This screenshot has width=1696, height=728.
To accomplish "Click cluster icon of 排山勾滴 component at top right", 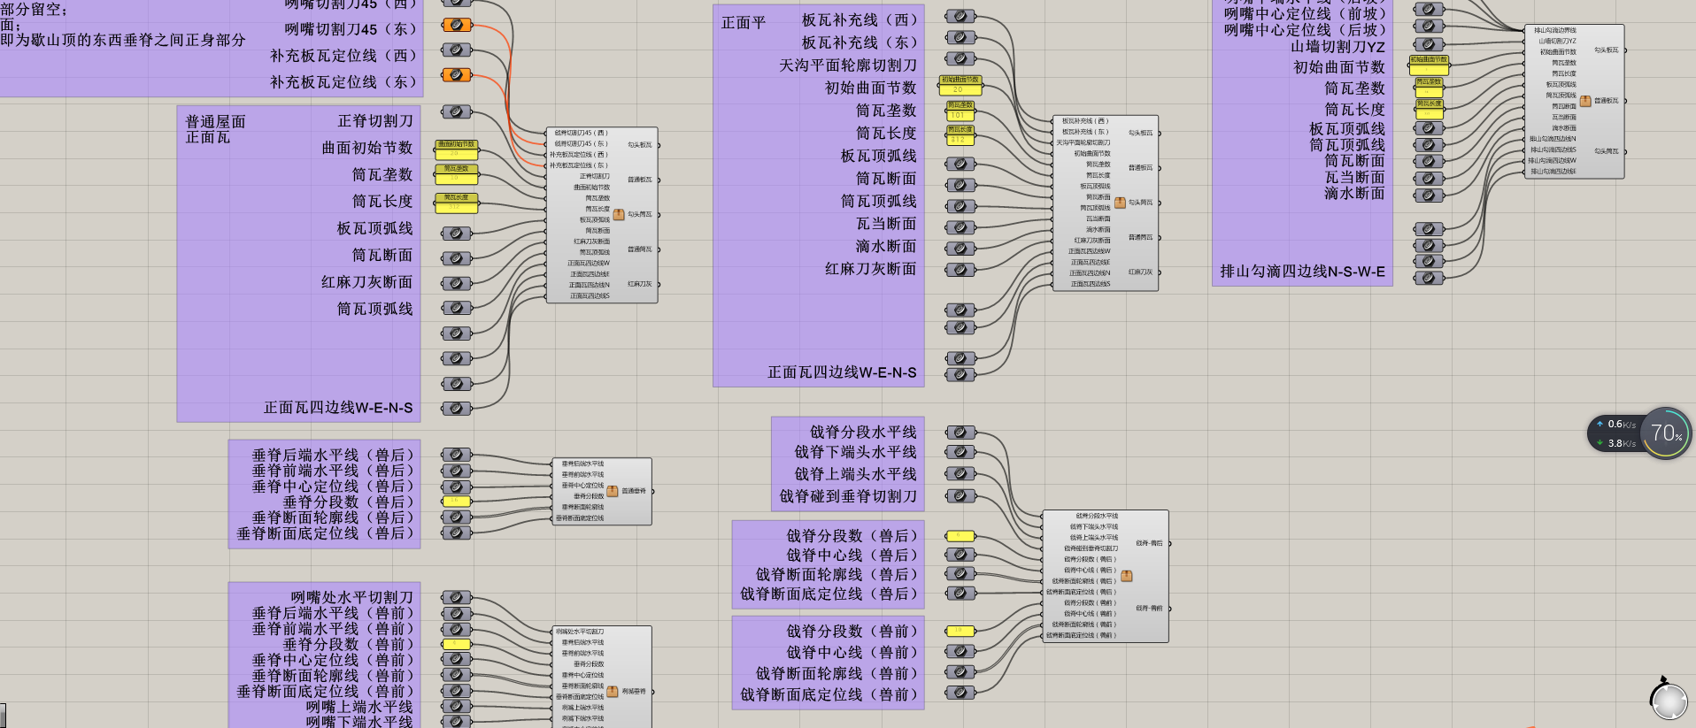I will (1585, 101).
